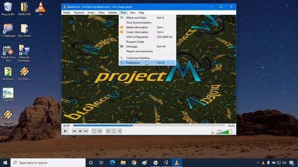Screen dimensions: 298x167
Task: Show extended settings equalizer icon
Action: [100, 131]
